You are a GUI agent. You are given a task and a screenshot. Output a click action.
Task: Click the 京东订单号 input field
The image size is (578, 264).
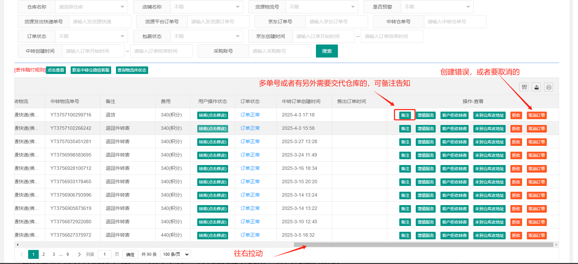tap(337, 22)
